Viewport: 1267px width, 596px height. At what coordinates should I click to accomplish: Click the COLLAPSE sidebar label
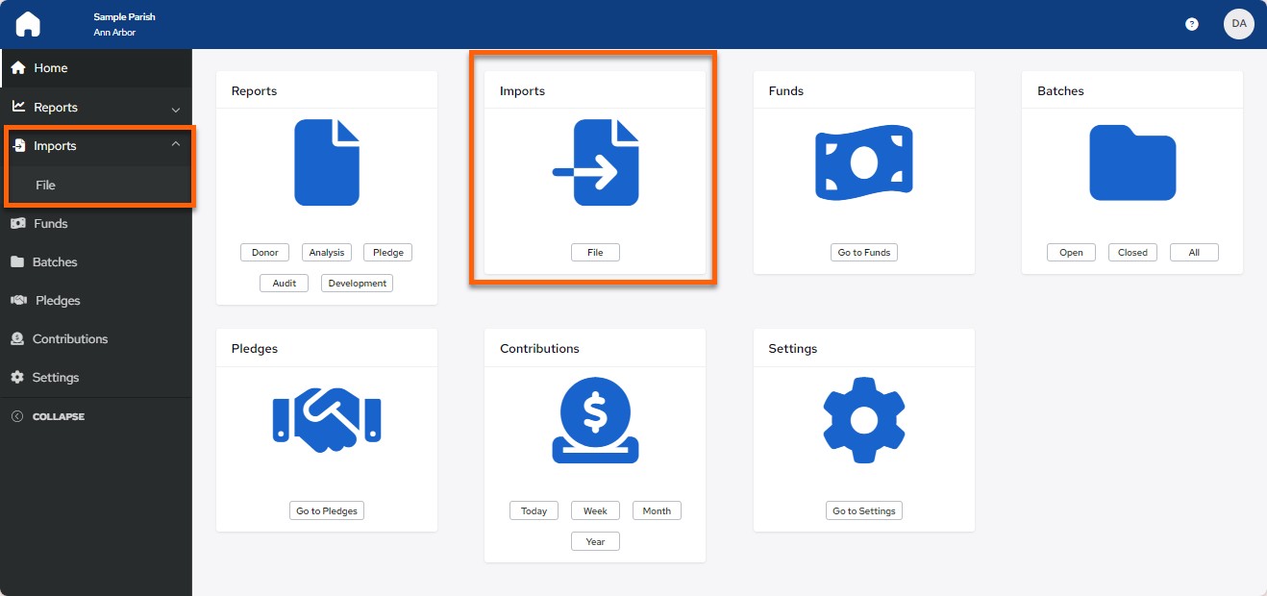pos(59,417)
